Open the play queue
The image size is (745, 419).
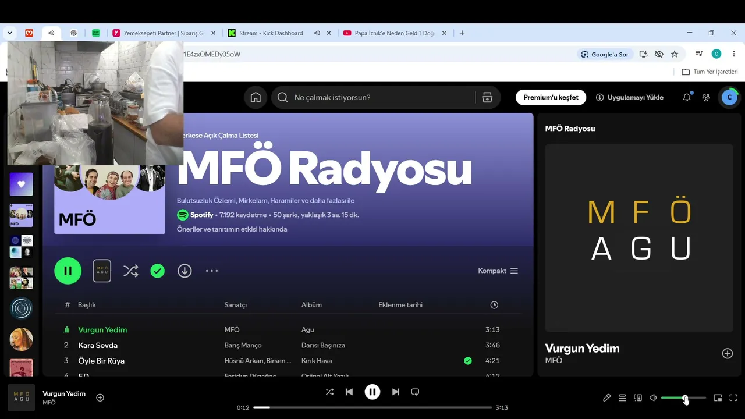[x=622, y=397]
